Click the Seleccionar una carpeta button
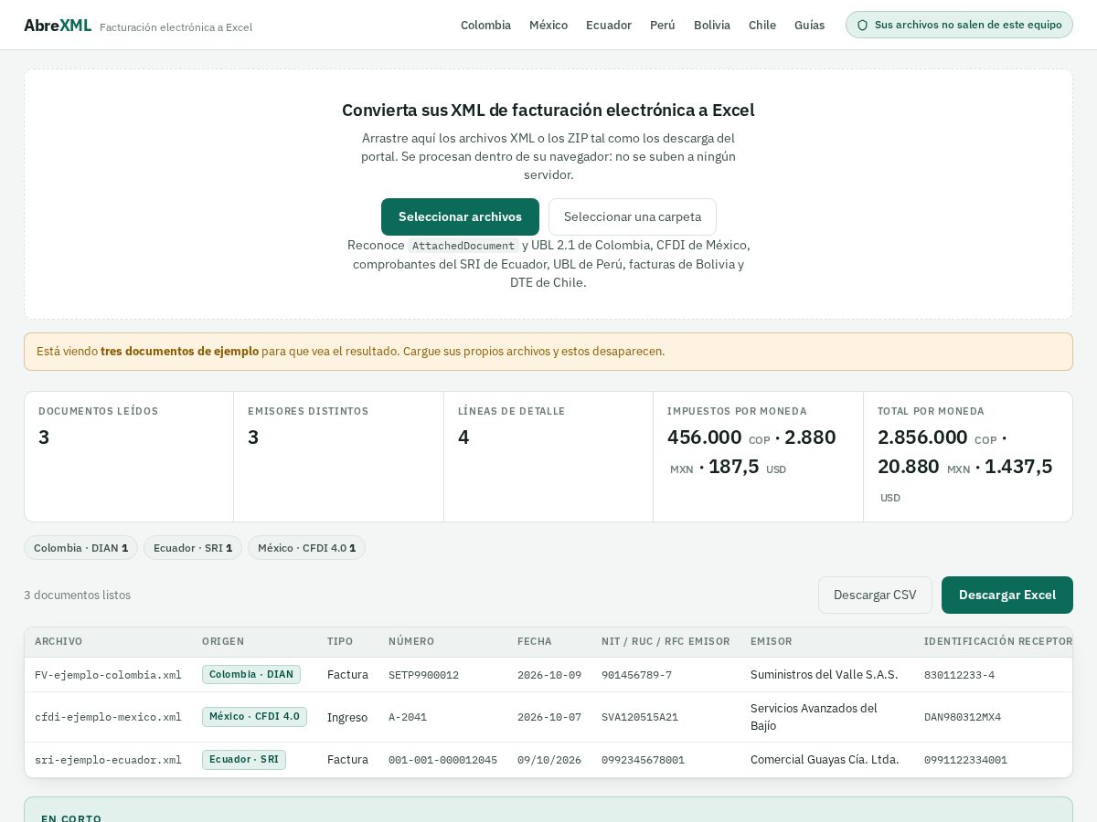The width and height of the screenshot is (1097, 822). (633, 216)
